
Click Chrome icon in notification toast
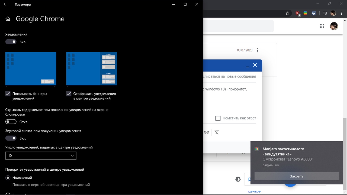click(256, 149)
